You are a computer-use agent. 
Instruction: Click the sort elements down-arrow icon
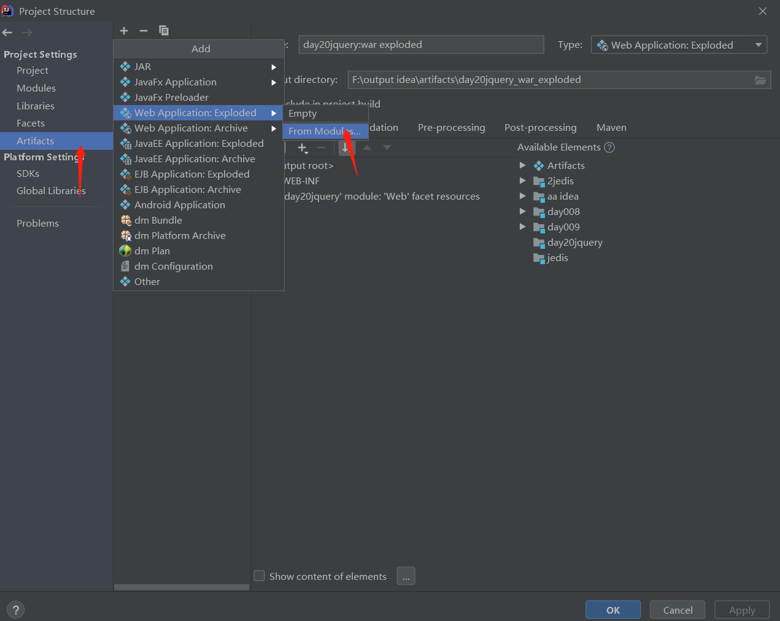click(x=346, y=148)
